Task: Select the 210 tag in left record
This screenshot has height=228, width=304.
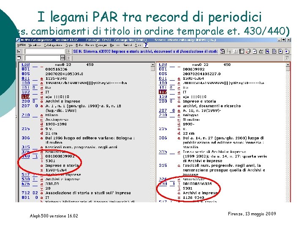Action: pos(25,115)
